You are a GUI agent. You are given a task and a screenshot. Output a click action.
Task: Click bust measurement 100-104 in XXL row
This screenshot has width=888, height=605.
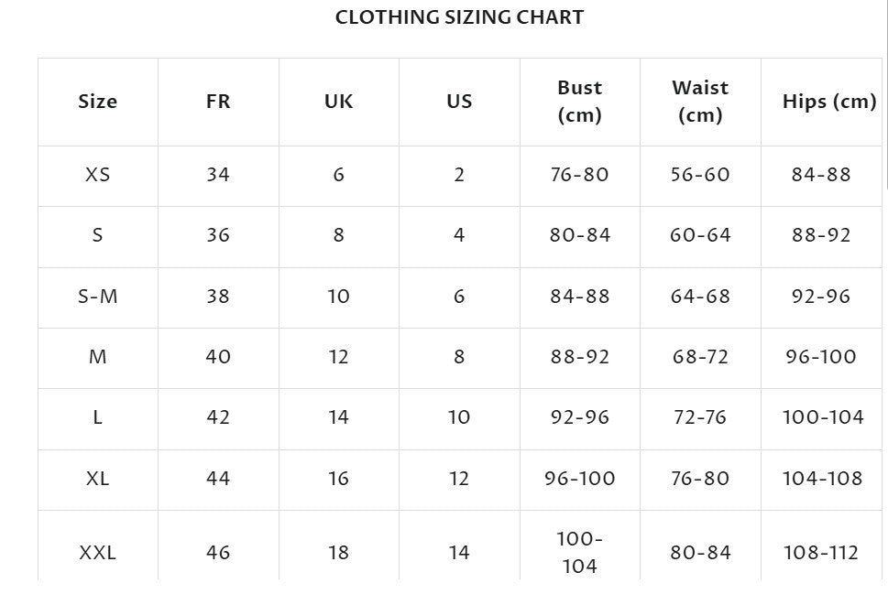(580, 552)
